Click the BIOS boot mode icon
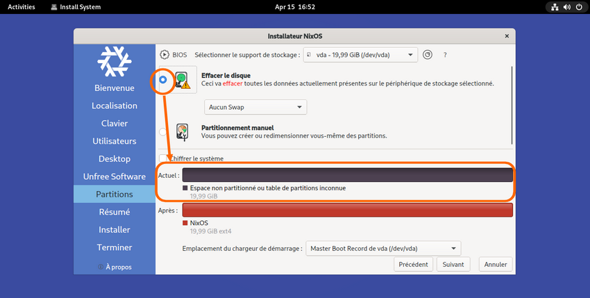This screenshot has width=590, height=298. point(165,55)
